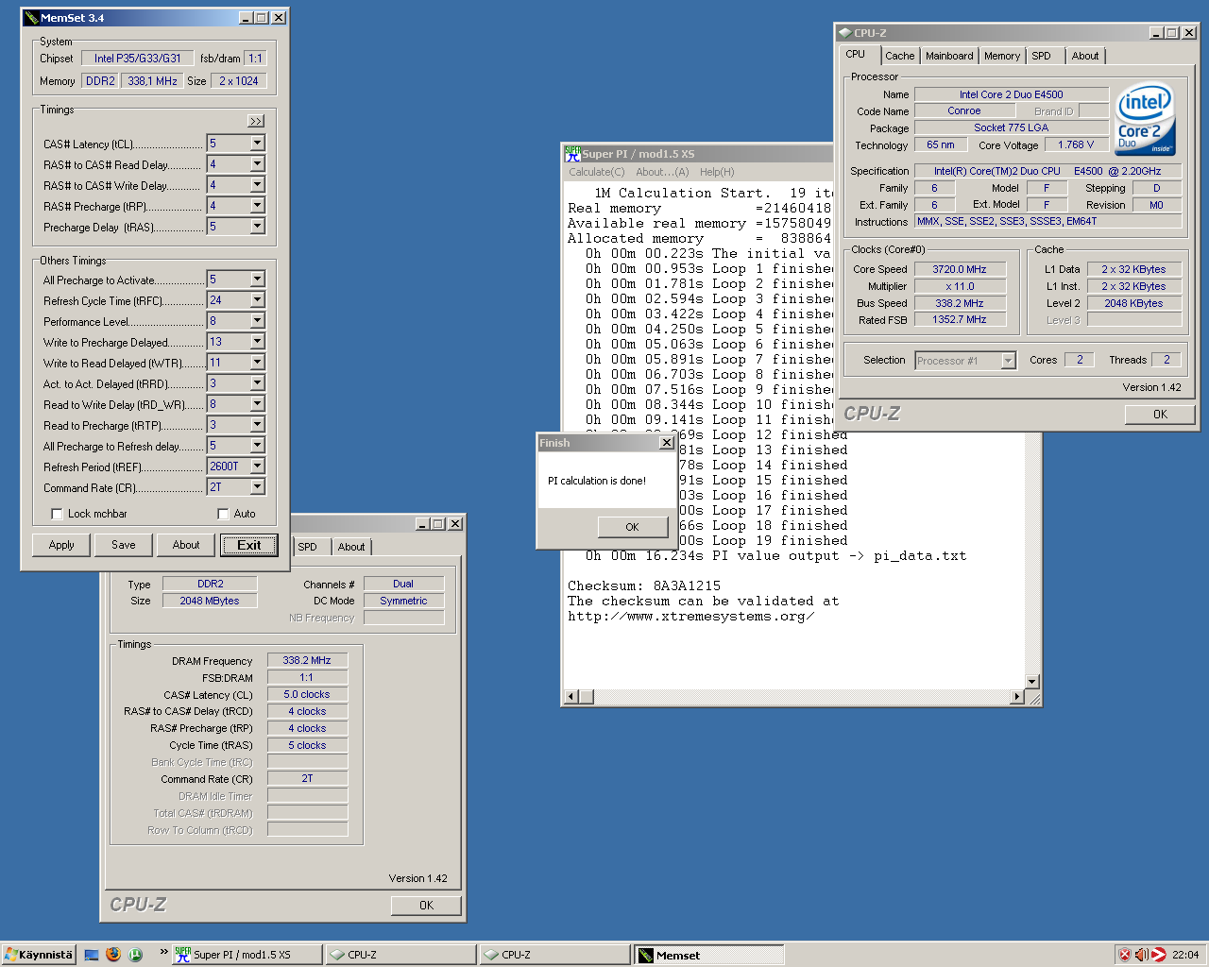The image size is (1209, 967).
Task: Open the Write to Precharge Delayed dropdown
Action: coord(257,341)
